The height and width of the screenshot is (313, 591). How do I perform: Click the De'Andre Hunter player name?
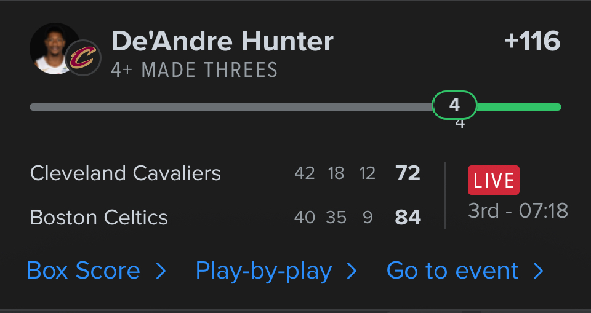222,42
